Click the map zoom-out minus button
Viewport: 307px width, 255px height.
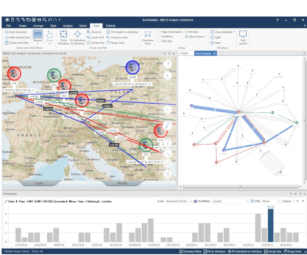[x=168, y=109]
